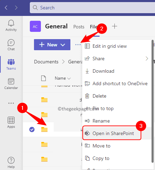The width and height of the screenshot is (155, 170).
Task: Click the selected row's folder icon
Action: coord(44,129)
